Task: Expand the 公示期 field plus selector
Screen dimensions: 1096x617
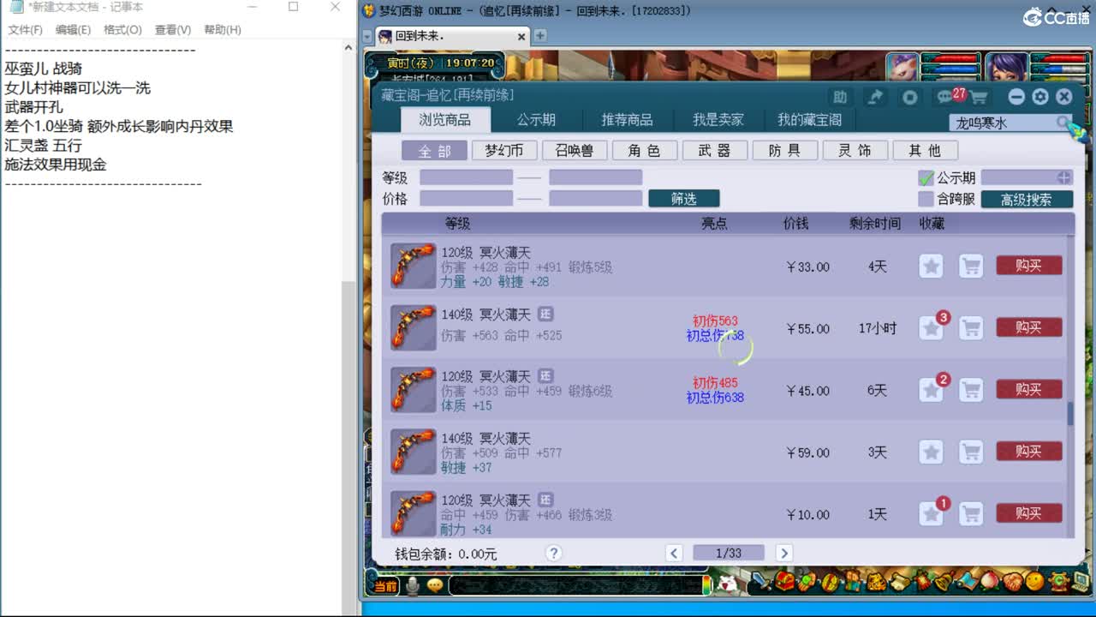Action: (1063, 177)
